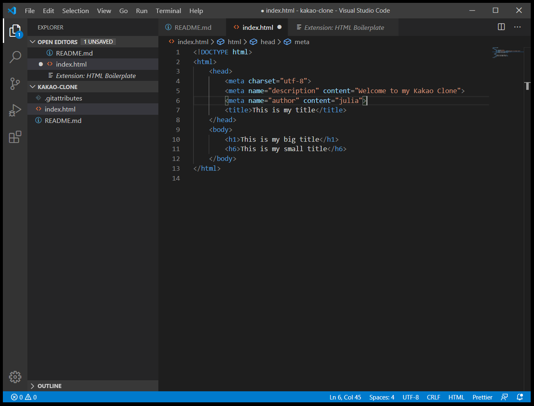Open the Go menu
This screenshot has width=534, height=406.
pos(123,11)
